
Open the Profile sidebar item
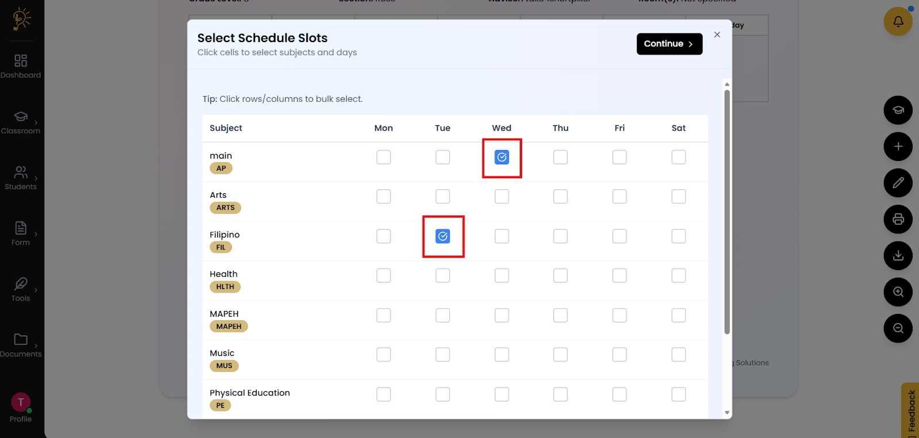coord(21,408)
